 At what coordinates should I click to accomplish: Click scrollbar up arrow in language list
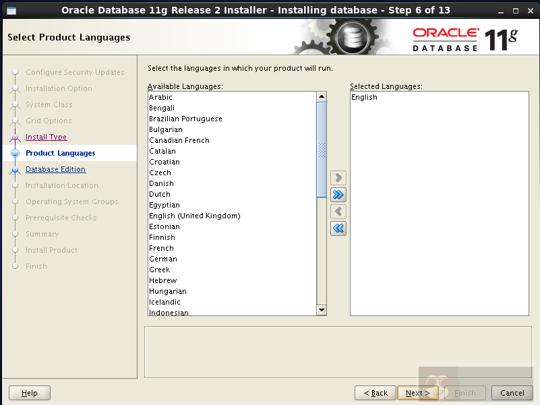pyautogui.click(x=322, y=96)
